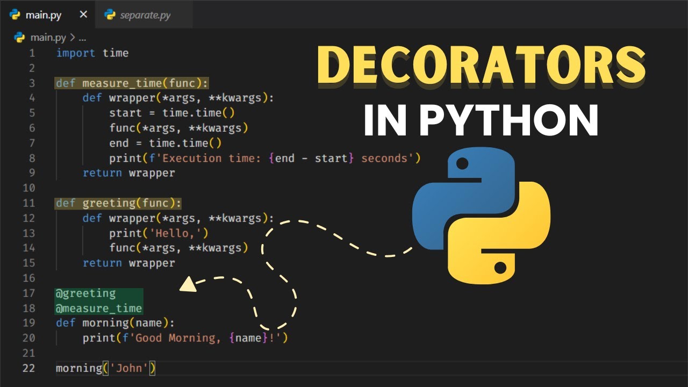Switch to the main.py tab
Viewport: 688px width, 387px height.
click(x=47, y=15)
